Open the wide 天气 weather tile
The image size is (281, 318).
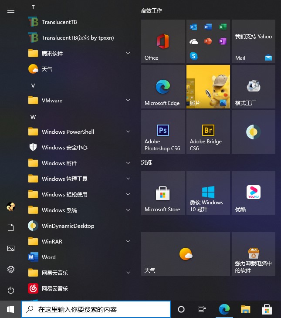click(x=186, y=254)
